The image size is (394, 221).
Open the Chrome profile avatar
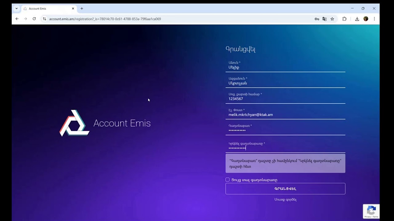tap(366, 19)
